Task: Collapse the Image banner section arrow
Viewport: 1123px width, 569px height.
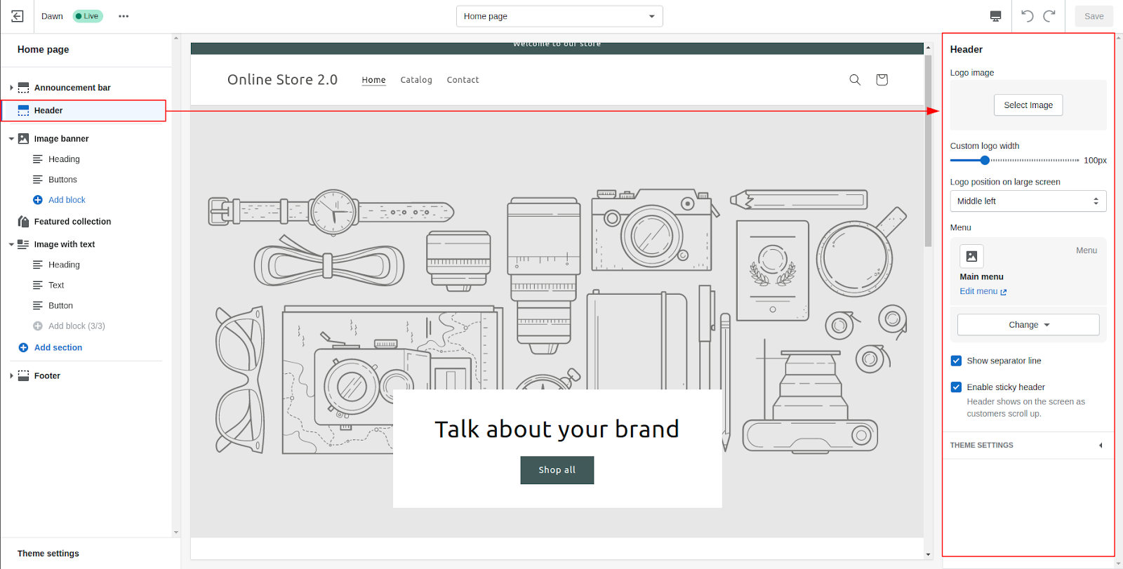Action: pos(11,139)
